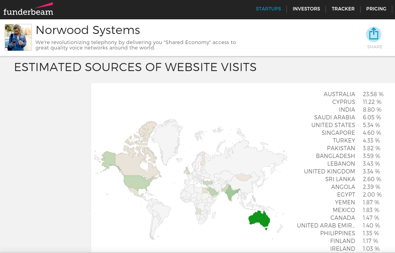
Task: Open the PRICING nav item
Action: pyautogui.click(x=376, y=9)
